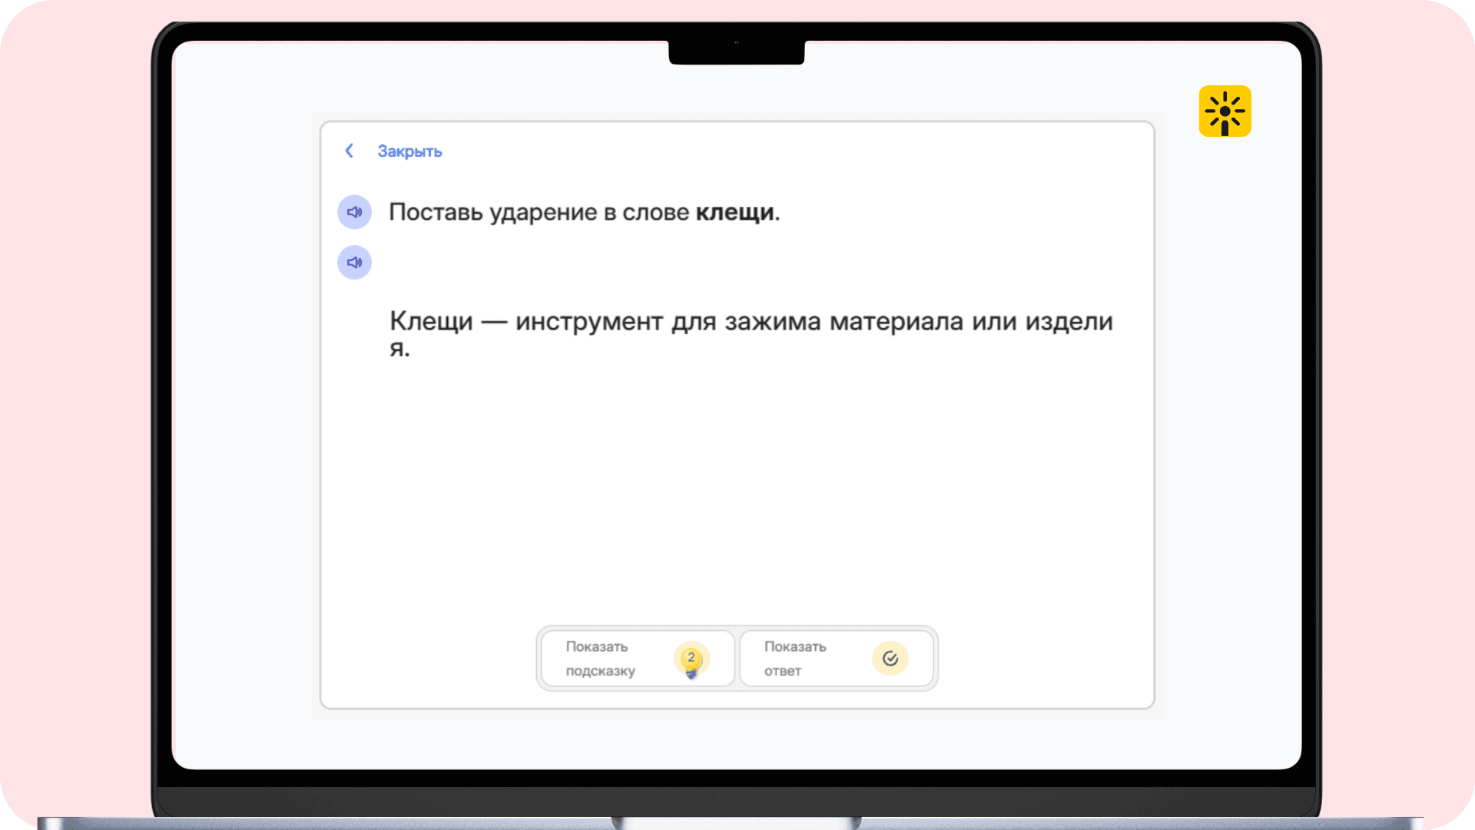This screenshot has width=1475, height=830.
Task: Click the word инструмент in sentence
Action: pos(588,321)
